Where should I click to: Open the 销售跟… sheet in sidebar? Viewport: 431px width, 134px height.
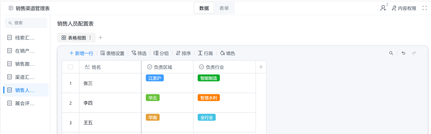(26, 64)
